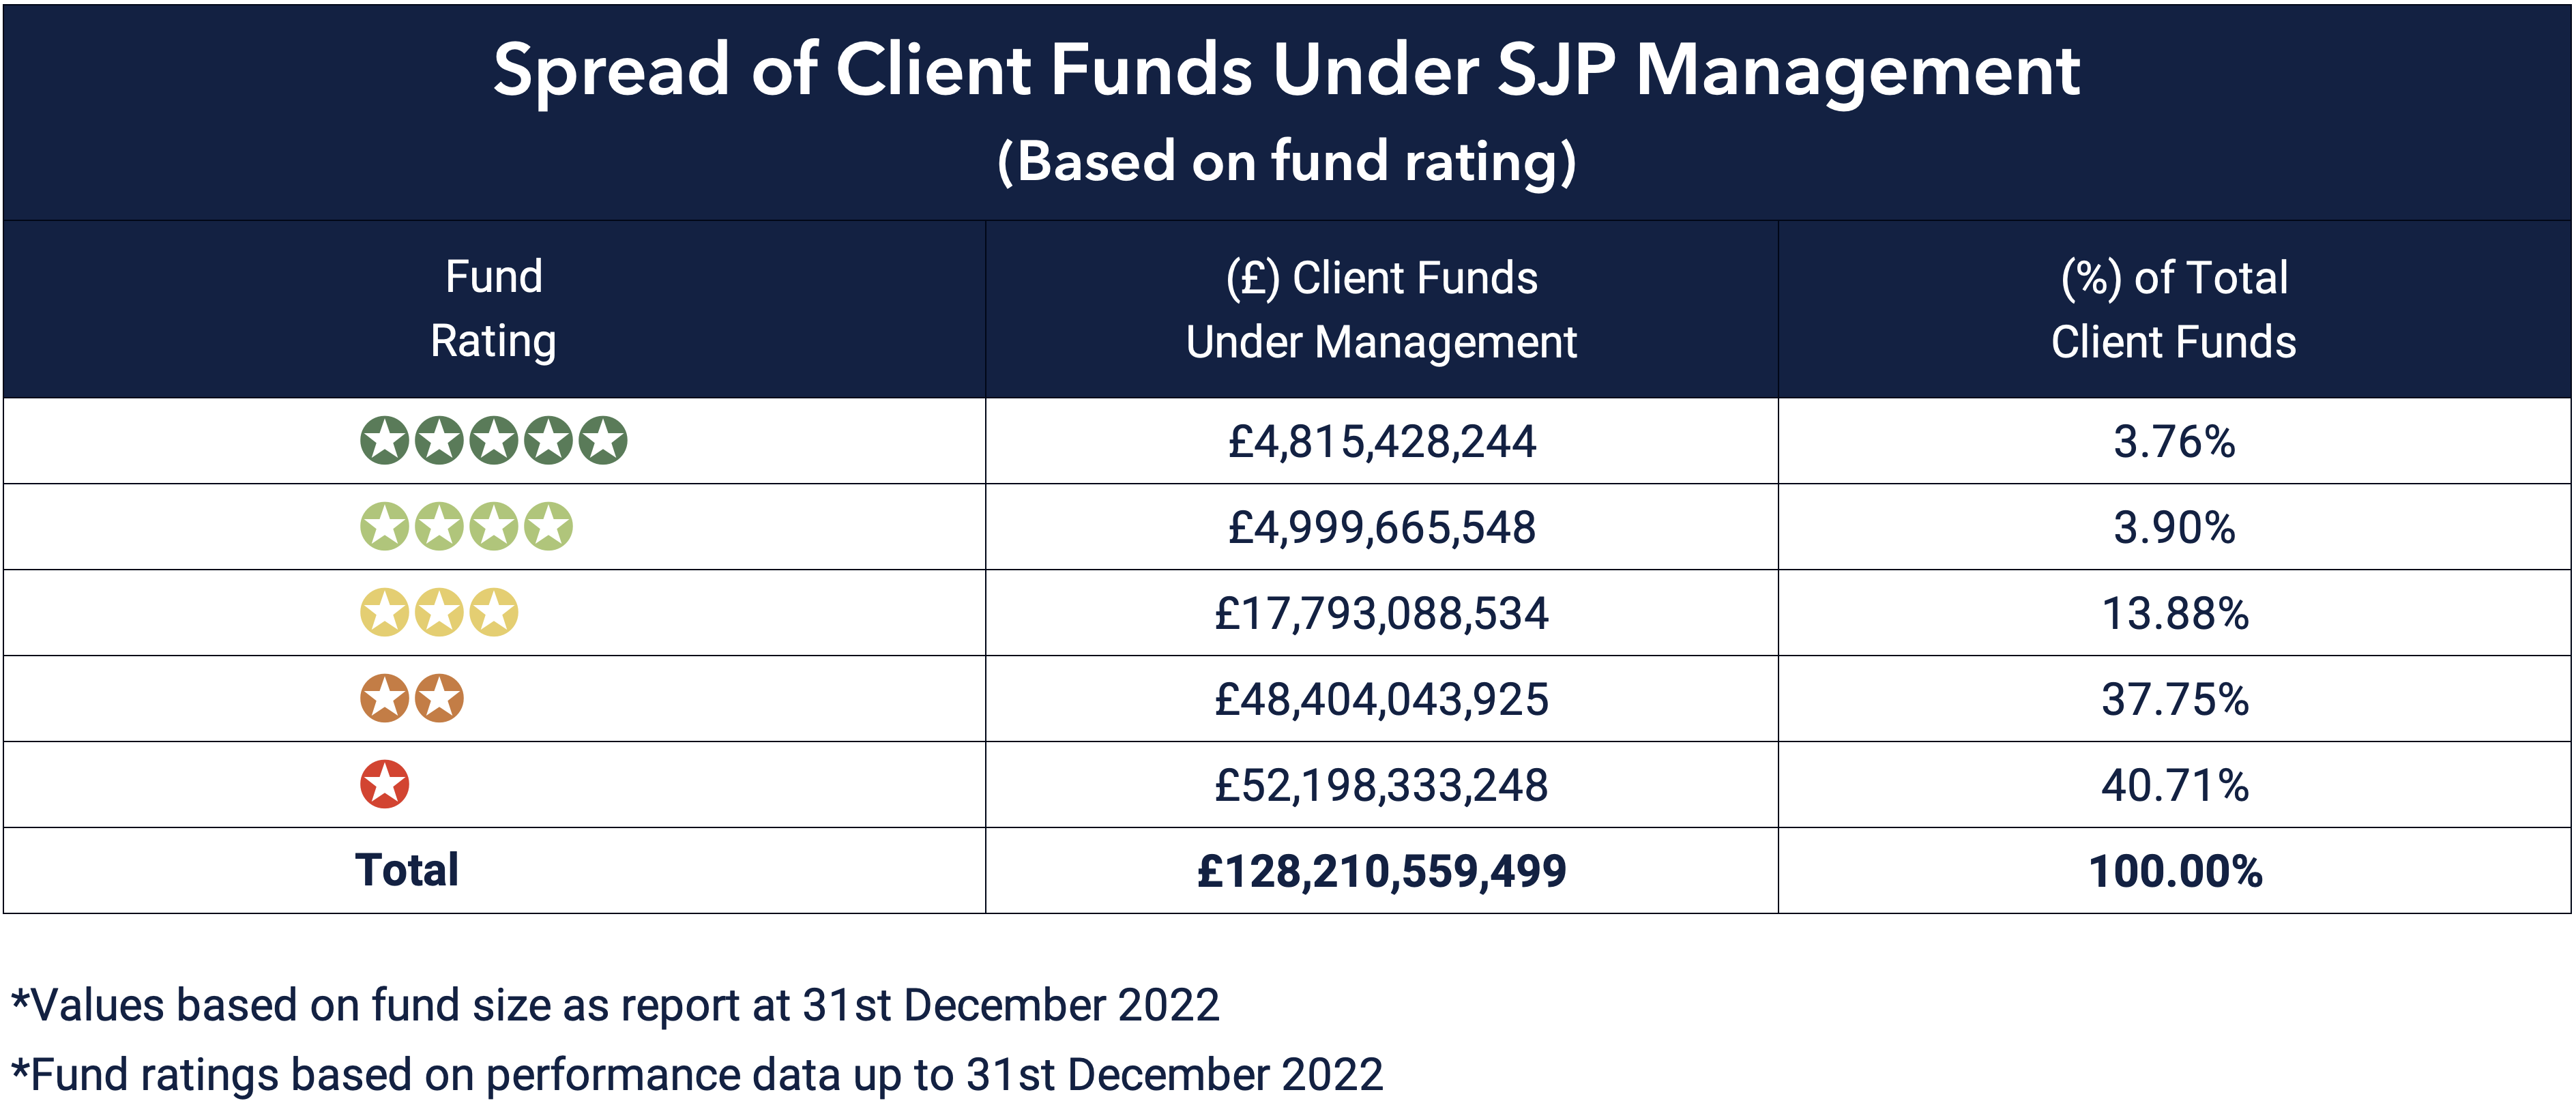Image resolution: width=2576 pixels, height=1116 pixels.
Task: Click the middle yellow star in three-star row
Action: pos(439,612)
